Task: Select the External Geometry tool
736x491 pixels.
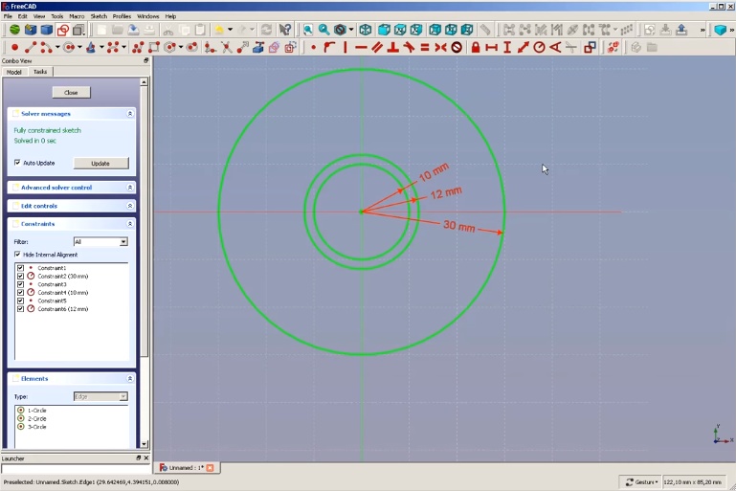Action: point(258,48)
